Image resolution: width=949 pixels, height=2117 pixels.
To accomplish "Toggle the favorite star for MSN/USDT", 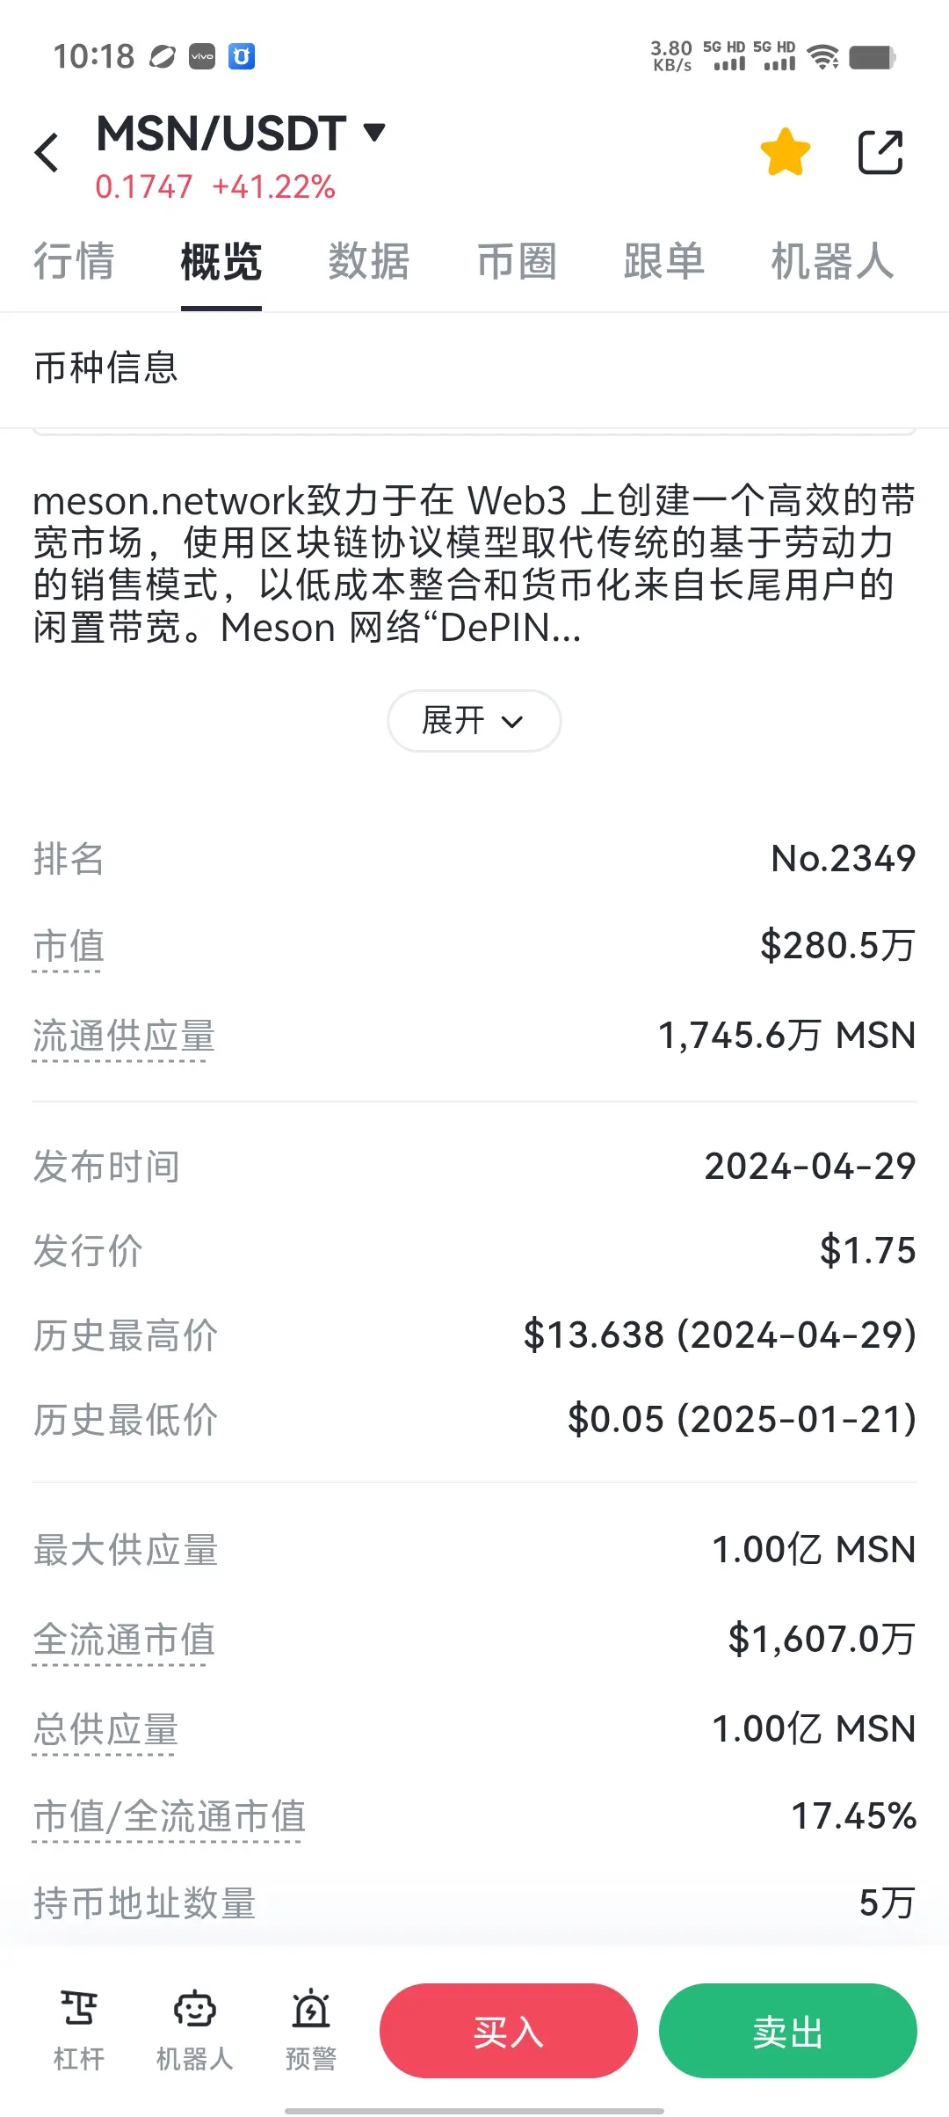I will coord(785,152).
